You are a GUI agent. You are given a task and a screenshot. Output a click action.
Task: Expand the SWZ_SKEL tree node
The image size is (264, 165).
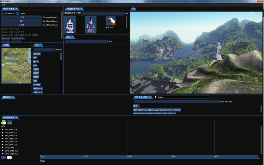click(x=3, y=148)
